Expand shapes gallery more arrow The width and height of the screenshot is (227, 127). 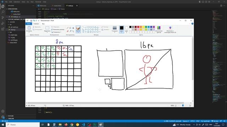pyautogui.click(x=100, y=32)
